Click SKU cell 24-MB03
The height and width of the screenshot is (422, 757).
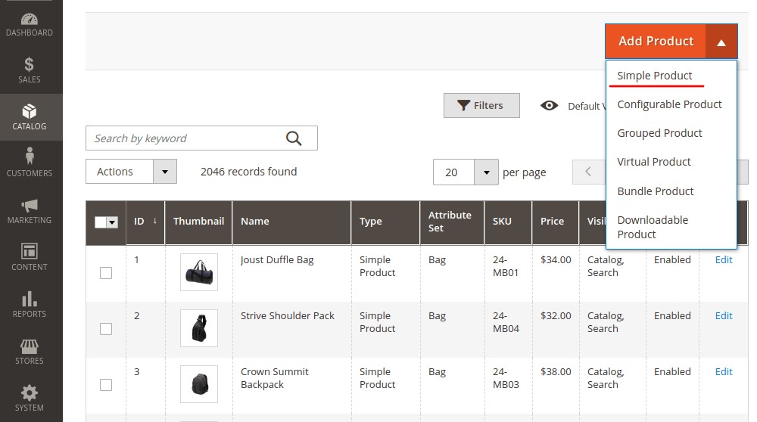point(506,378)
